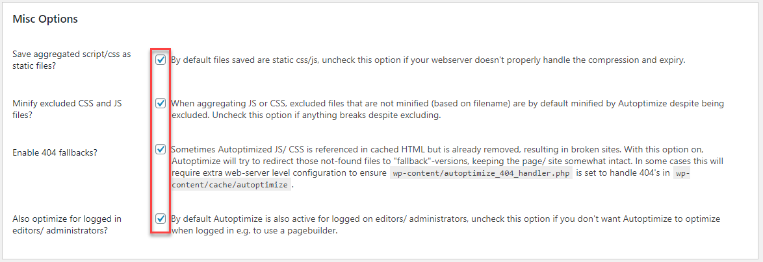
Task: Click text By default Autoptimize is also active
Action: coord(445,224)
